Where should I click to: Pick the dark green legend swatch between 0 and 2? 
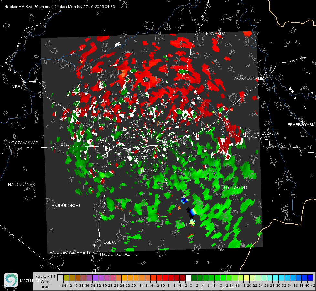click(194, 277)
